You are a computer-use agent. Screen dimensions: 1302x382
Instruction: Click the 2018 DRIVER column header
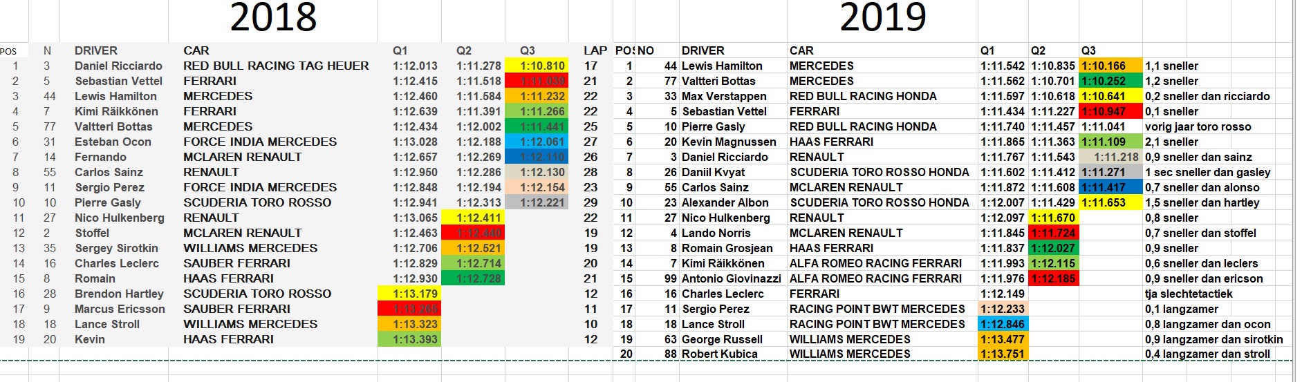tap(96, 50)
